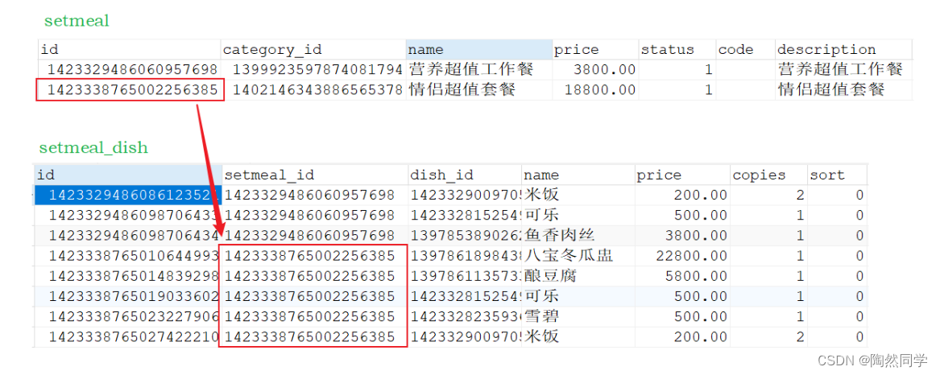
Task: Click setmeal_id cell in the 八宝冬瓜盅 row
Action: click(315, 256)
